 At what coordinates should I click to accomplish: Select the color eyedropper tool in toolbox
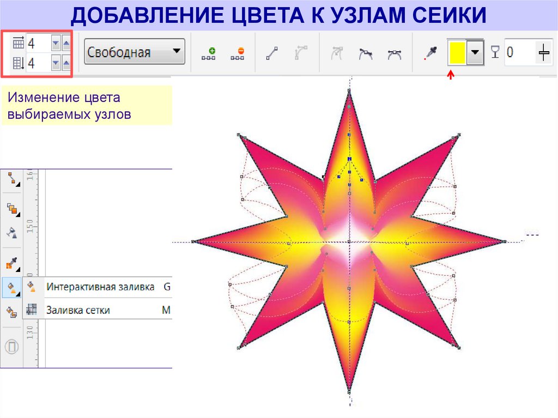pos(13,263)
